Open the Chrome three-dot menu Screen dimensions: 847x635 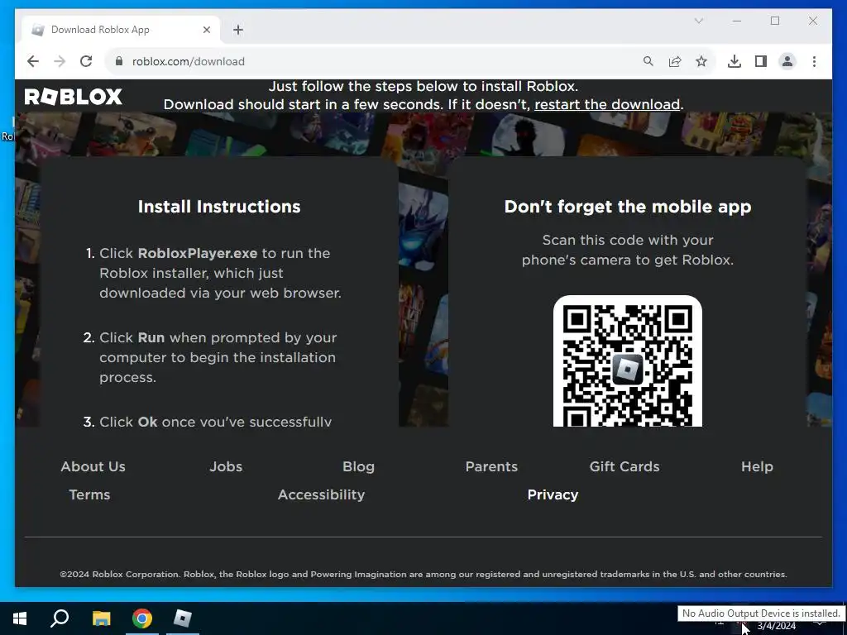point(814,61)
